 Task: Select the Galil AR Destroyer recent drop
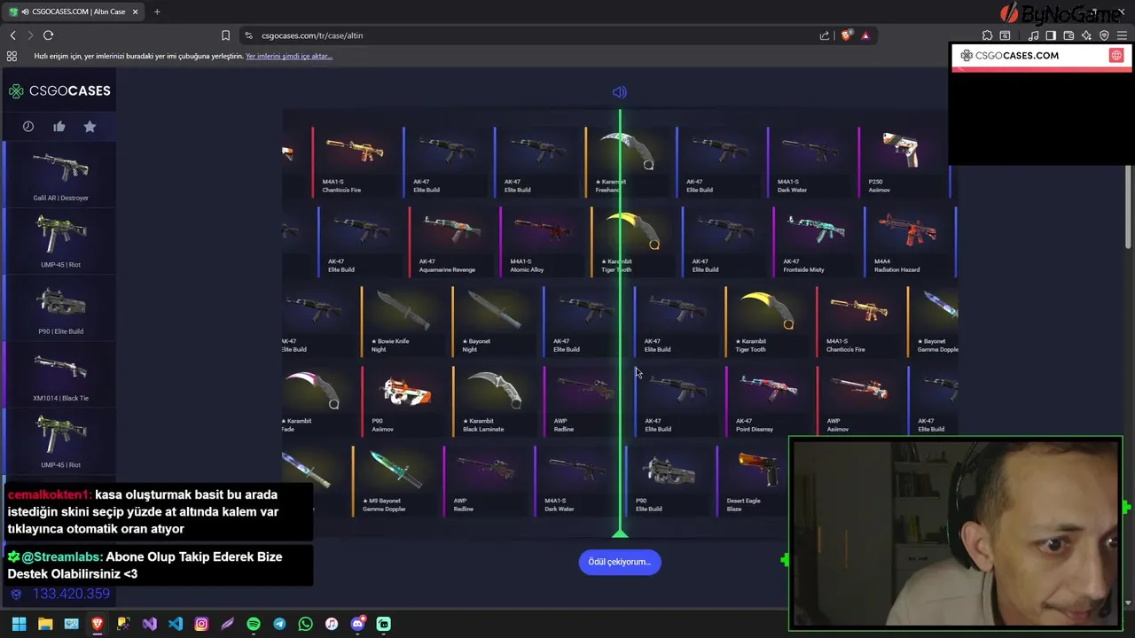click(60, 175)
